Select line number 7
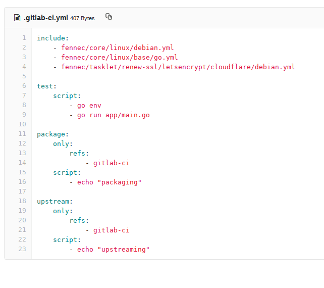 click(x=24, y=95)
